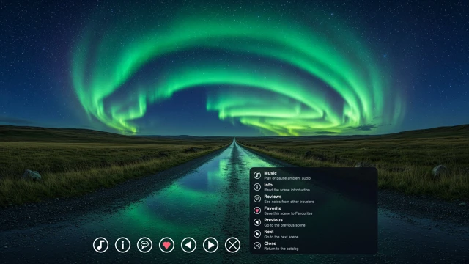Click the small heart icon beside Favorite

(257, 210)
